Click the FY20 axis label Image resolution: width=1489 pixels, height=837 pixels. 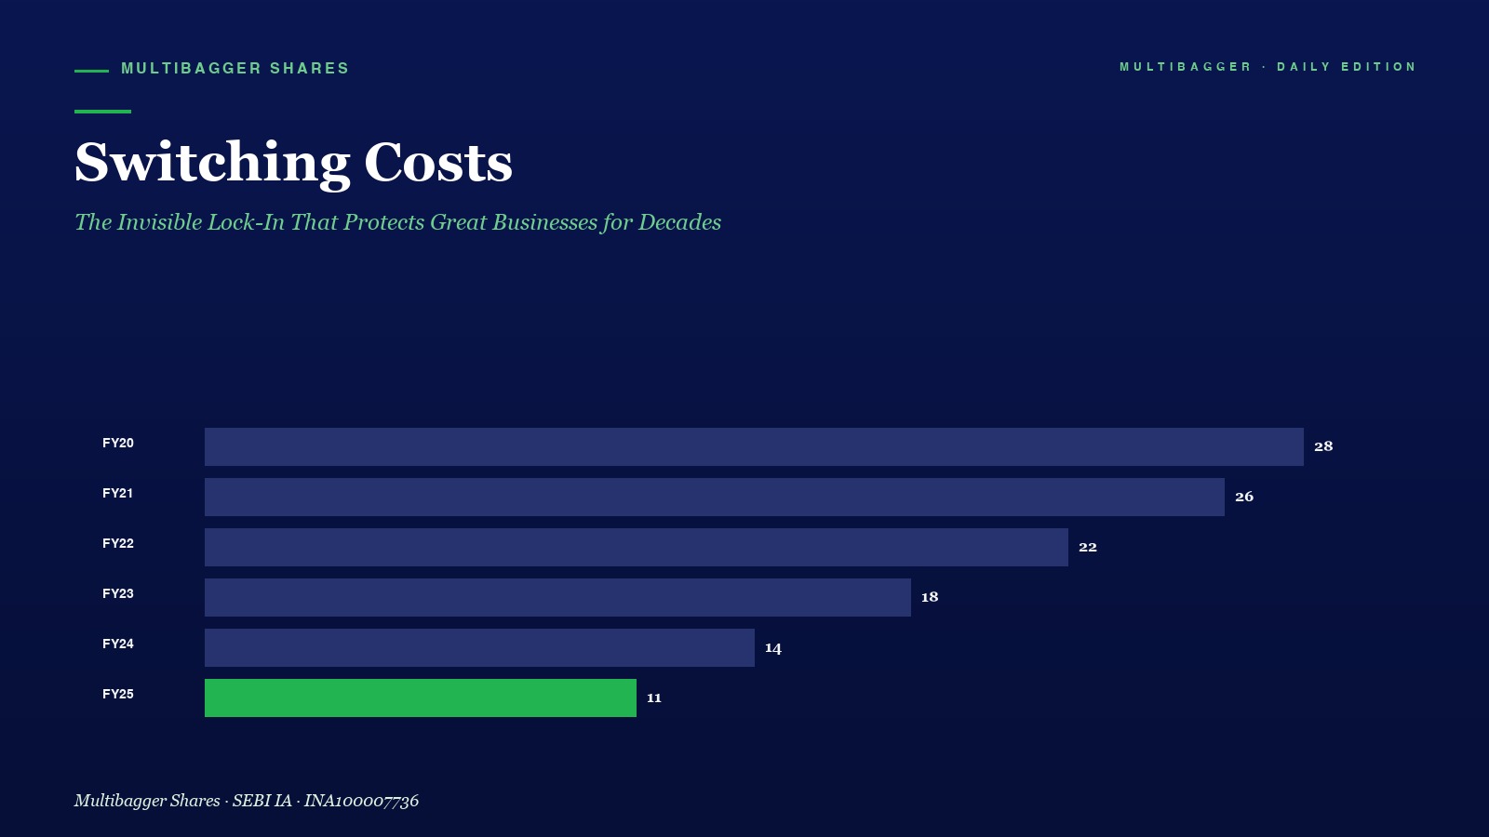[118, 443]
